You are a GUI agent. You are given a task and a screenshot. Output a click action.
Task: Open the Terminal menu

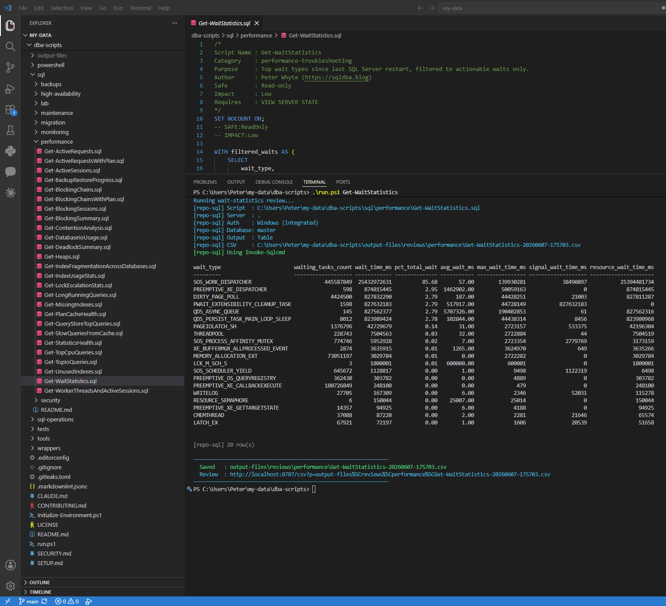pyautogui.click(x=140, y=8)
